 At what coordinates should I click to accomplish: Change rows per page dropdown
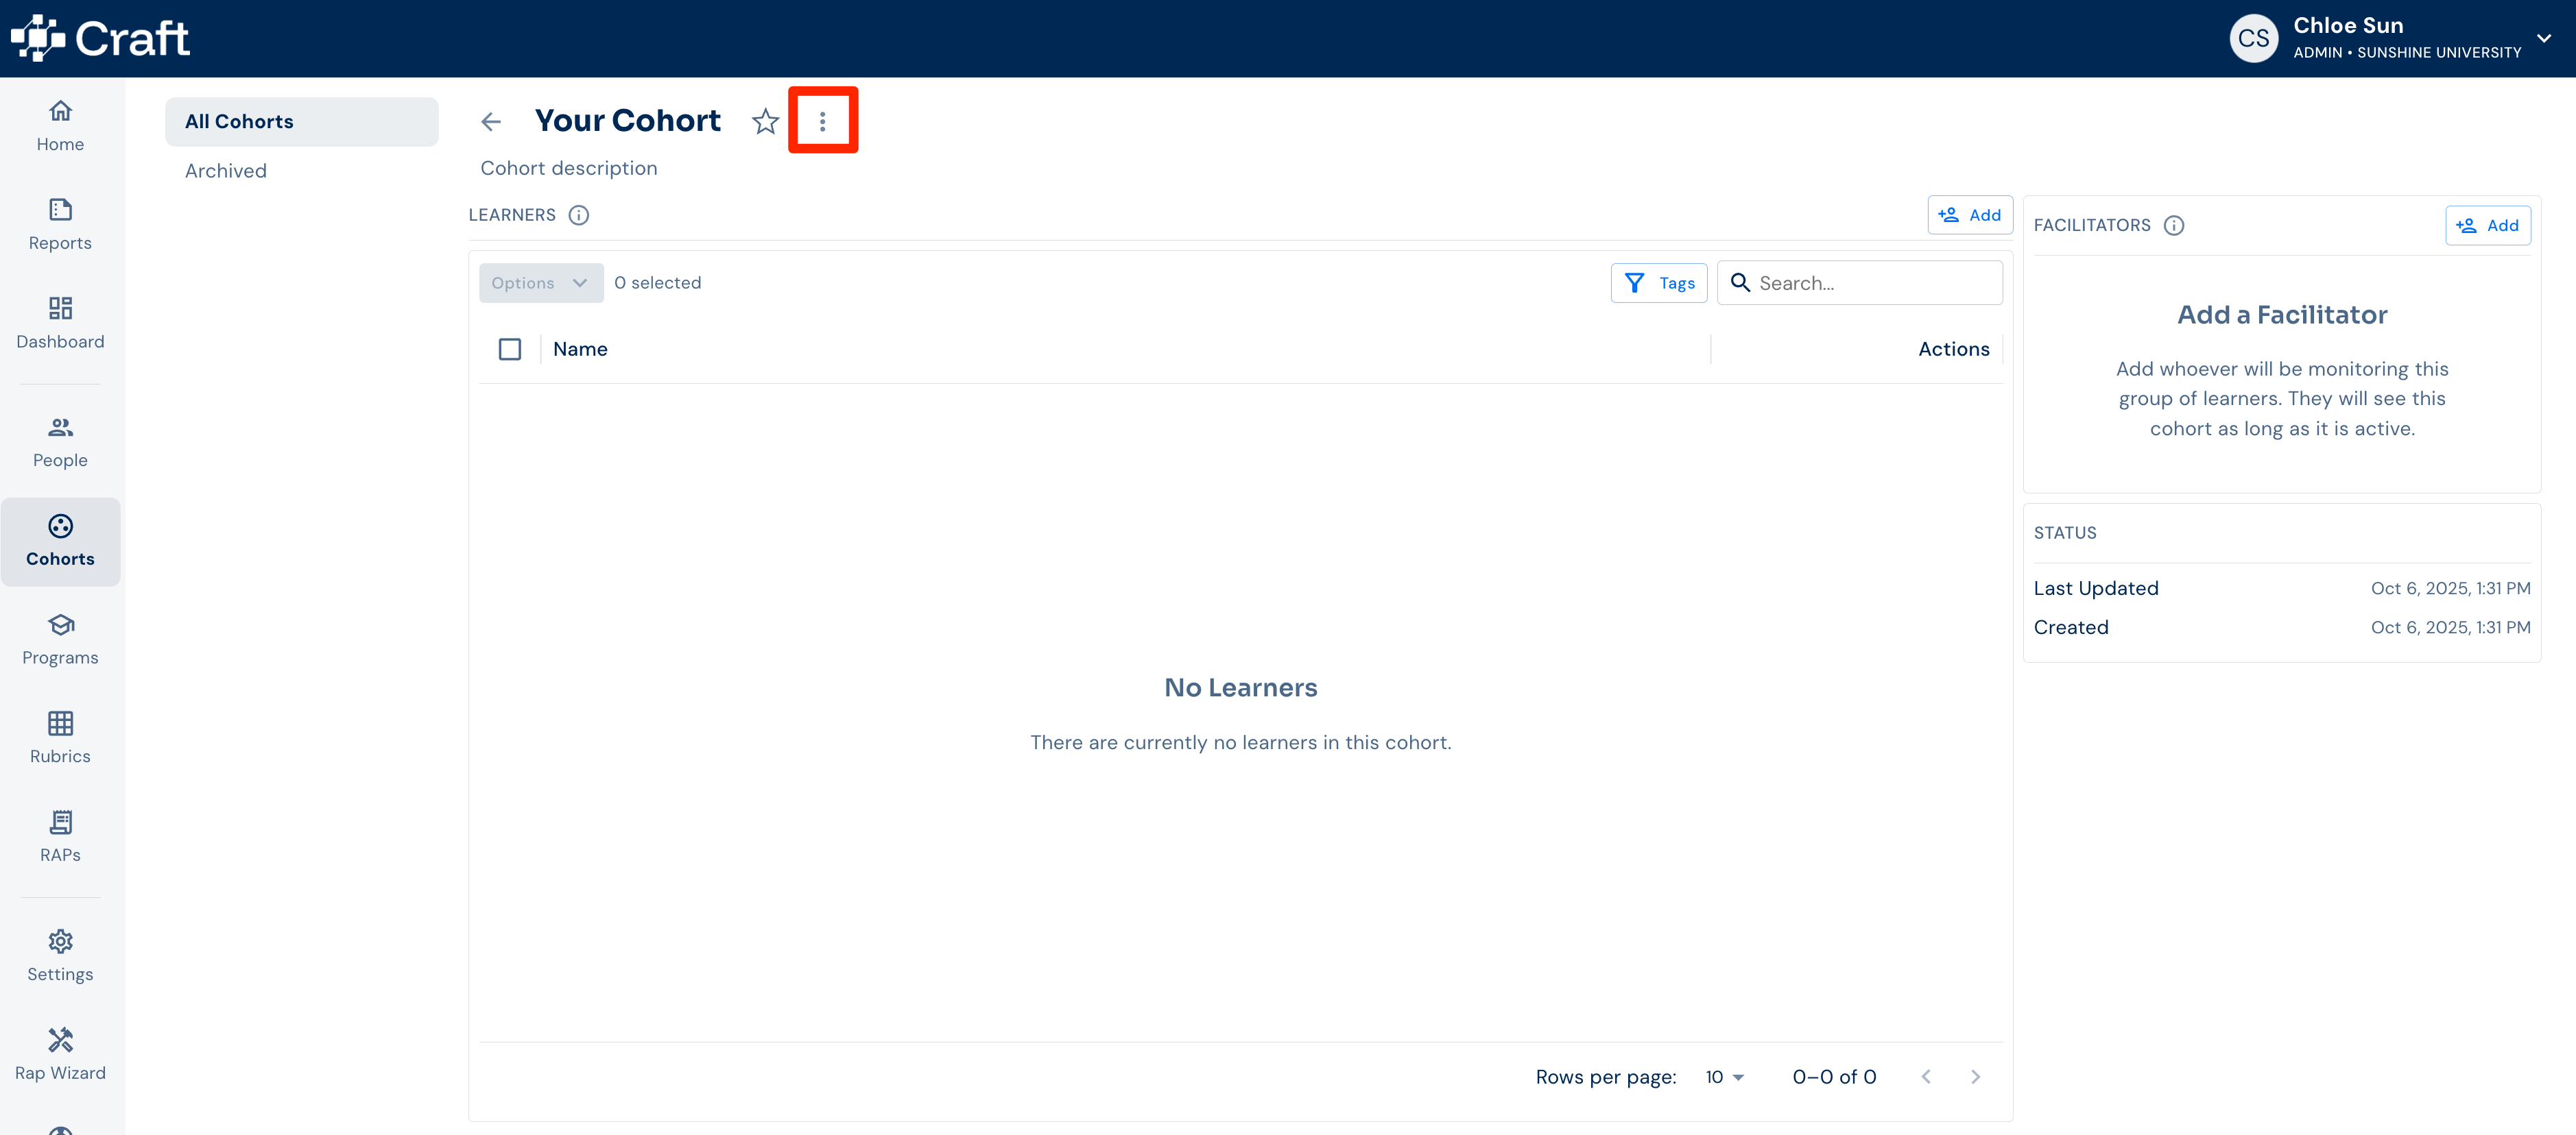tap(1724, 1076)
